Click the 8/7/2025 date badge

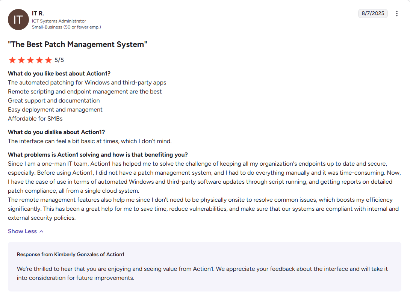coord(373,14)
